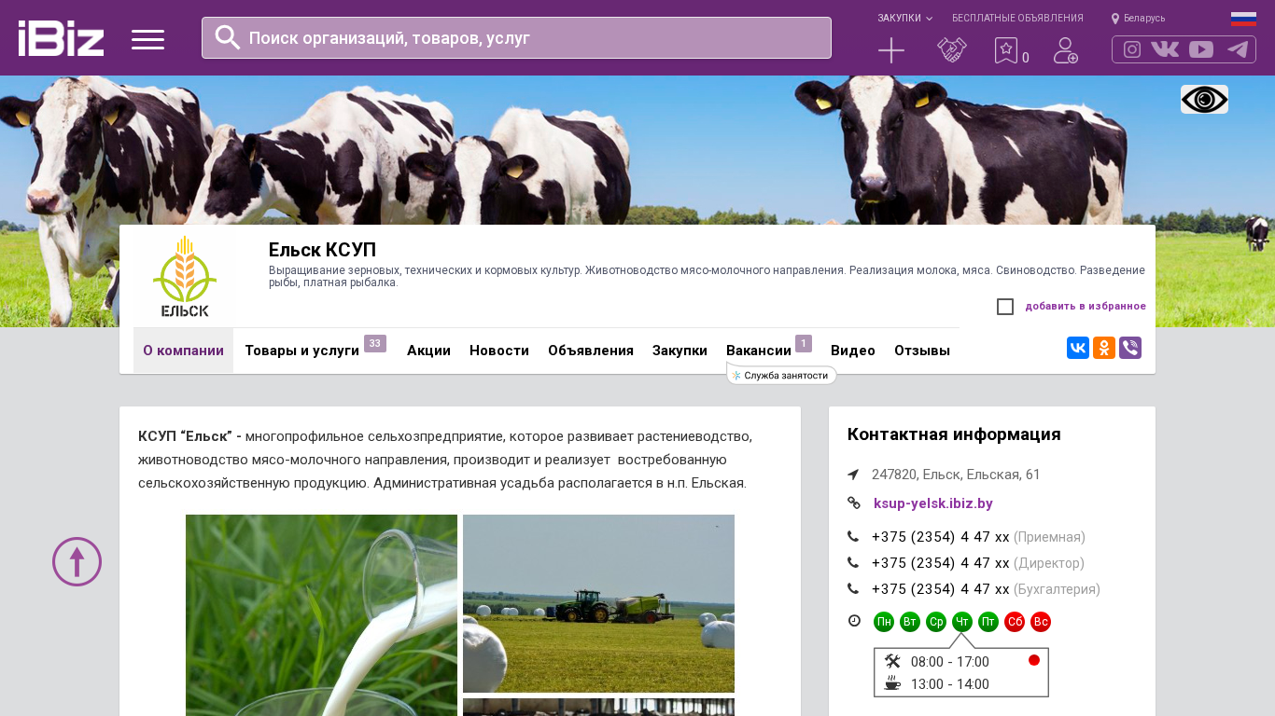Select Friday (Пт) working day
Image resolution: width=1275 pixels, height=716 pixels.
coord(988,622)
